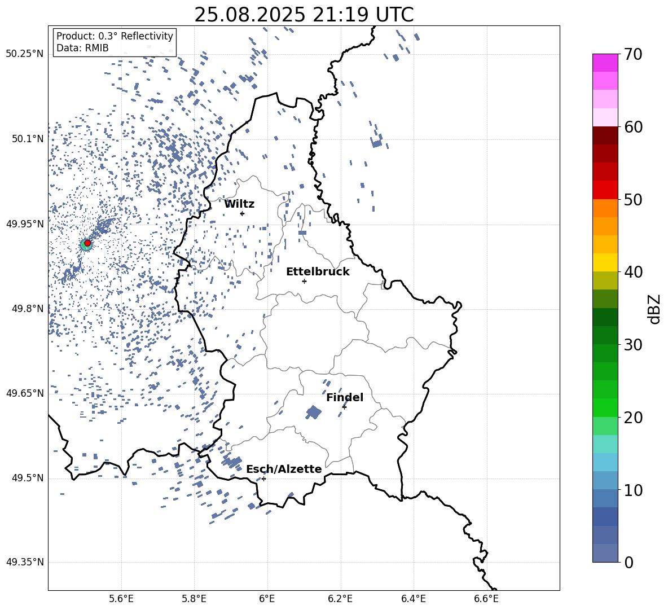Screen dimensions: 668x610
Task: Click the Wiltz city label
Action: click(x=239, y=204)
